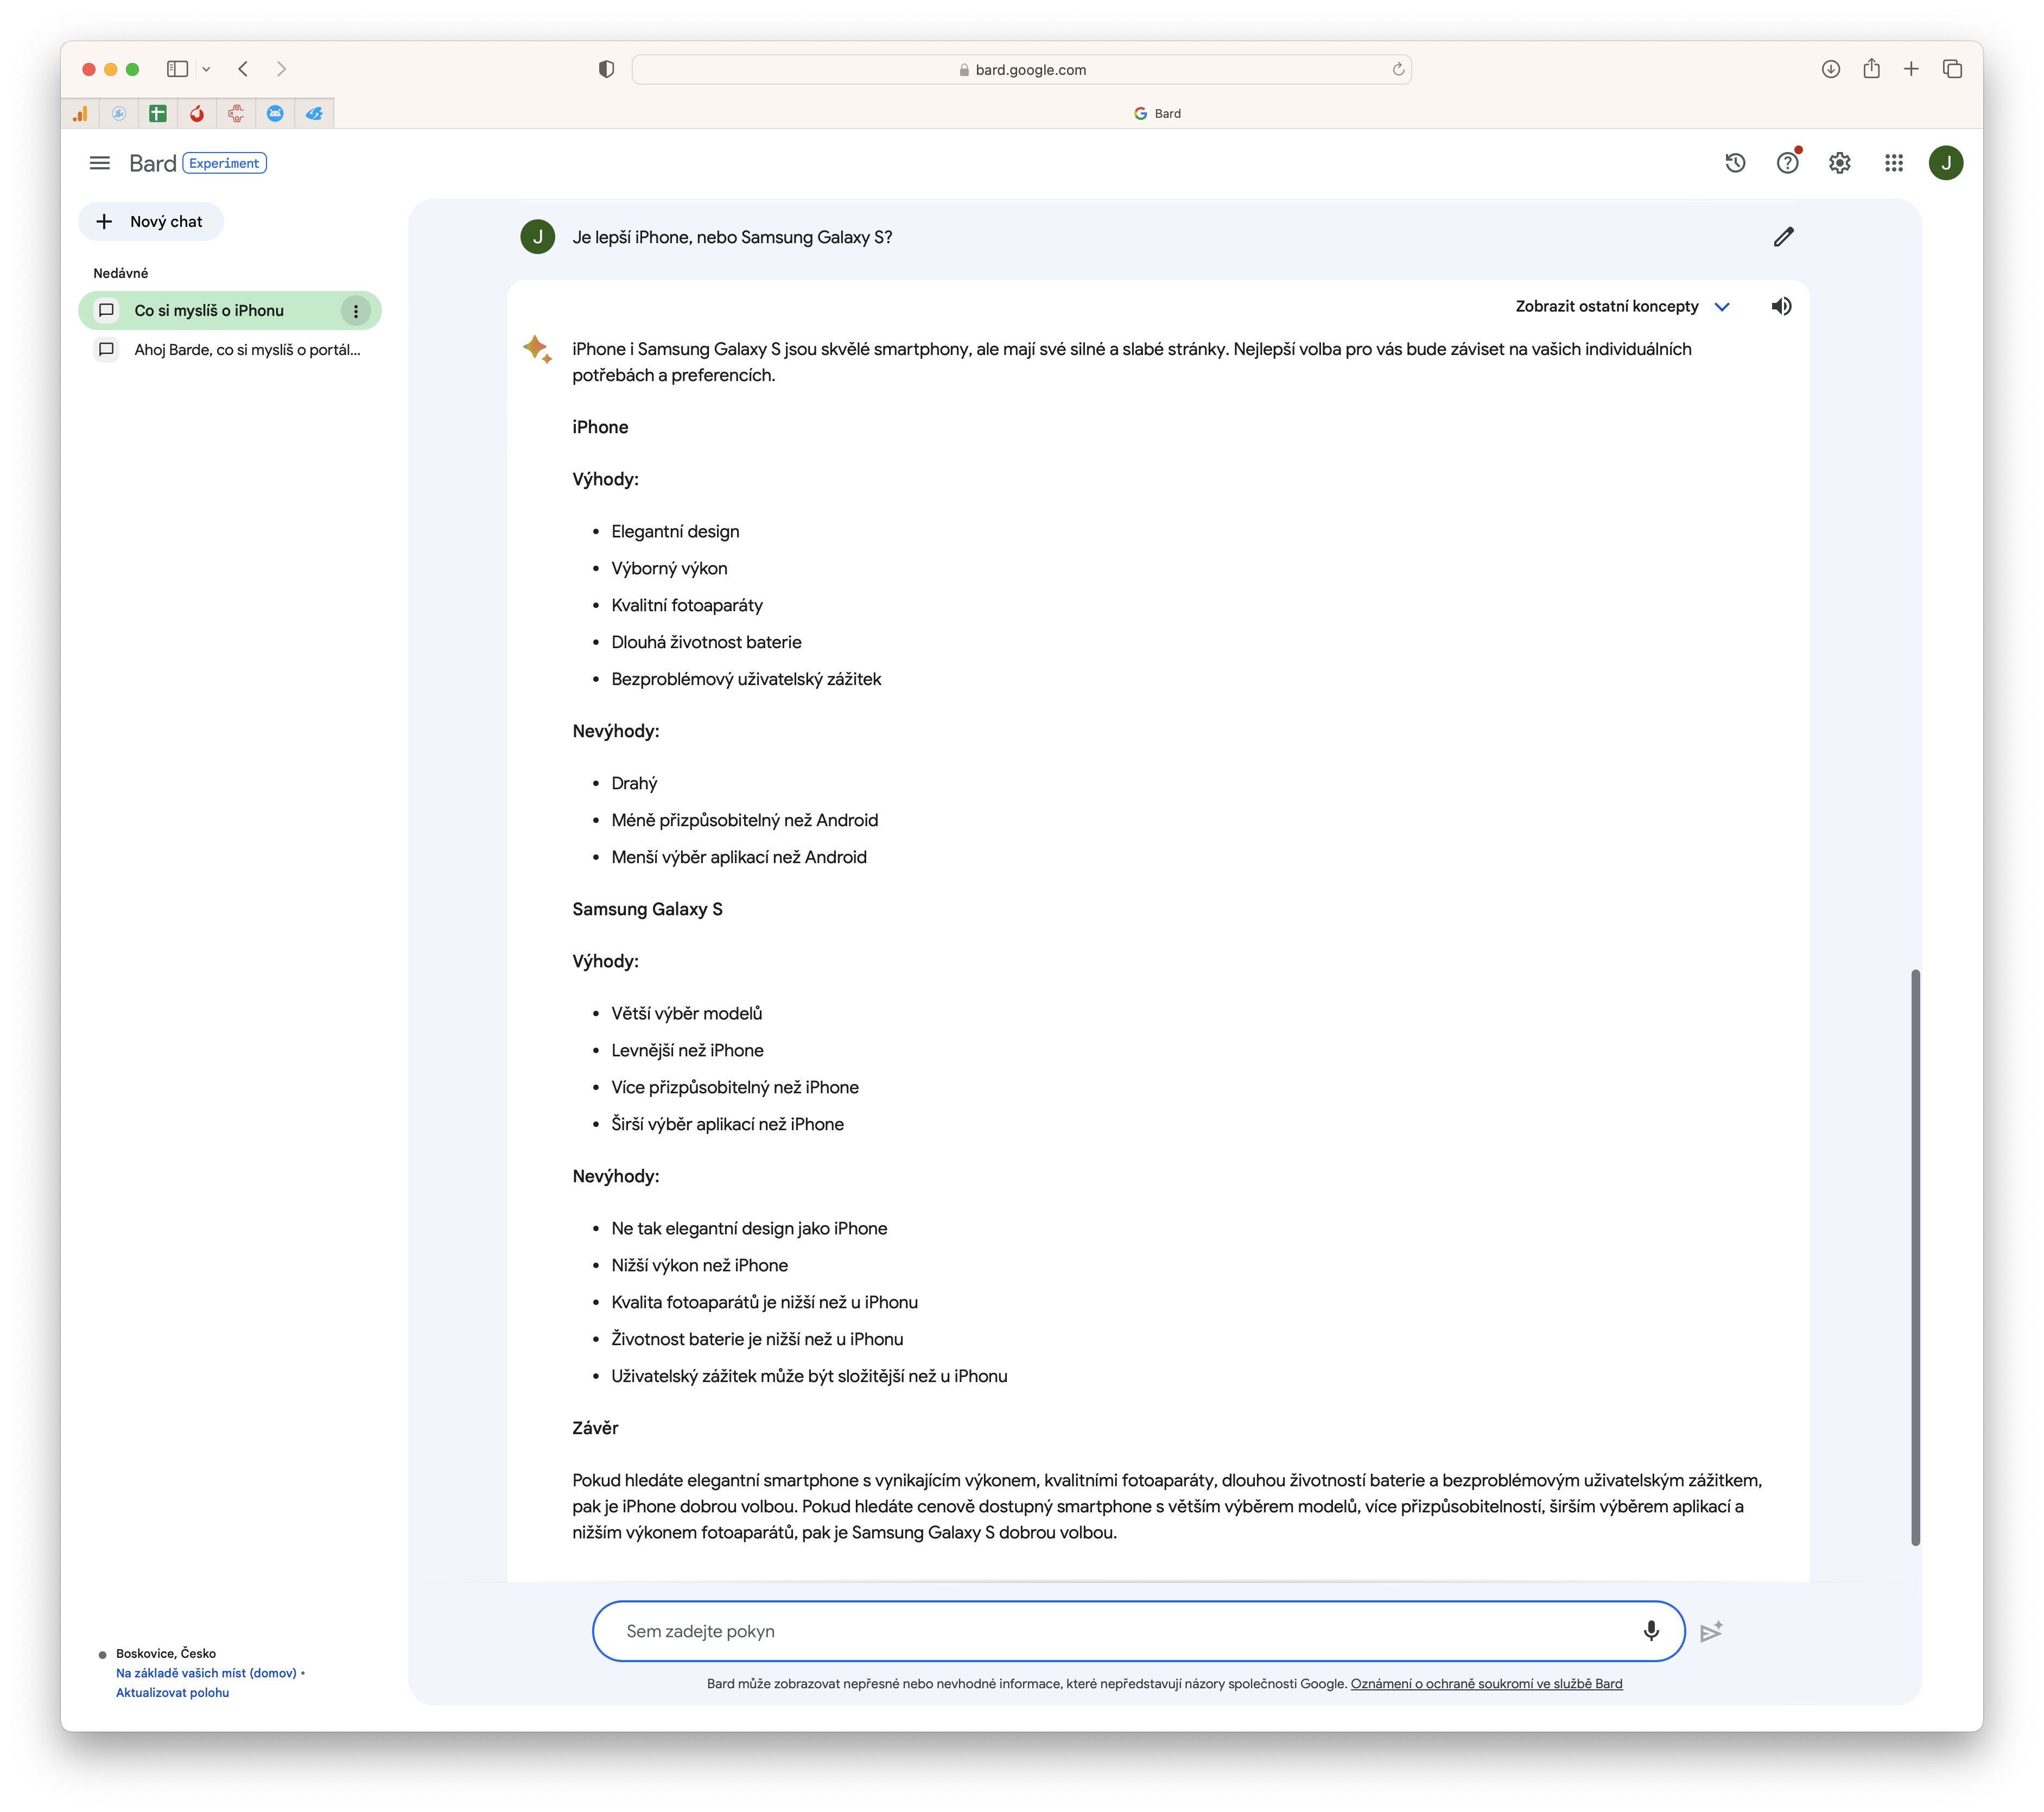Click the speaker listen icon
Image resolution: width=2044 pixels, height=1812 pixels.
click(x=1781, y=306)
